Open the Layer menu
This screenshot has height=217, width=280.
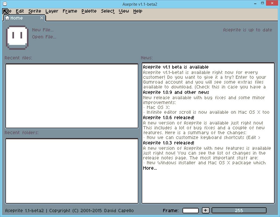click(x=52, y=11)
